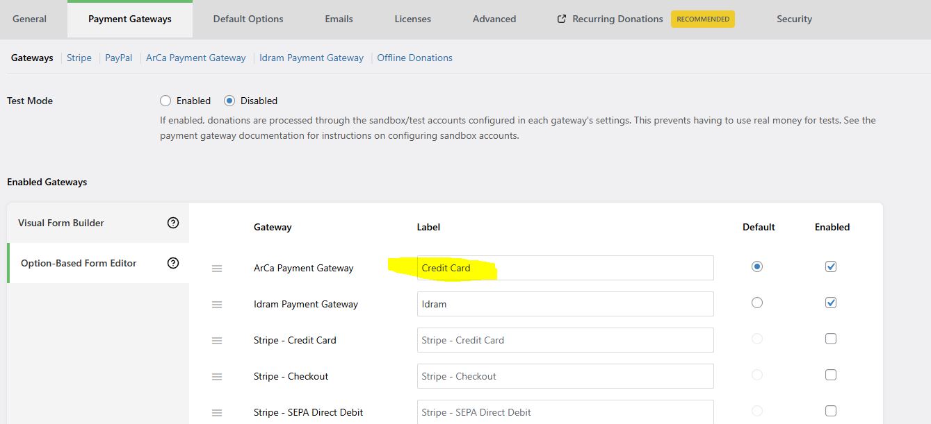
Task: Click the Recurring Donations external link icon
Action: click(562, 19)
